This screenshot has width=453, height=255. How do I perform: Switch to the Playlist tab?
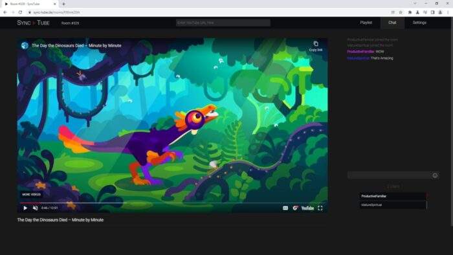[366, 23]
